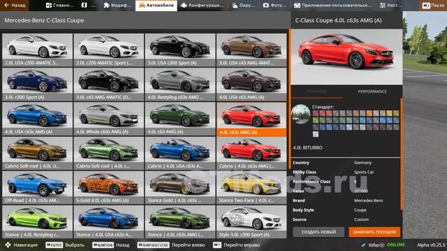The height and width of the screenshot is (251, 447).
Task: Pick the crimson swatch in third row
Action: coord(376,127)
